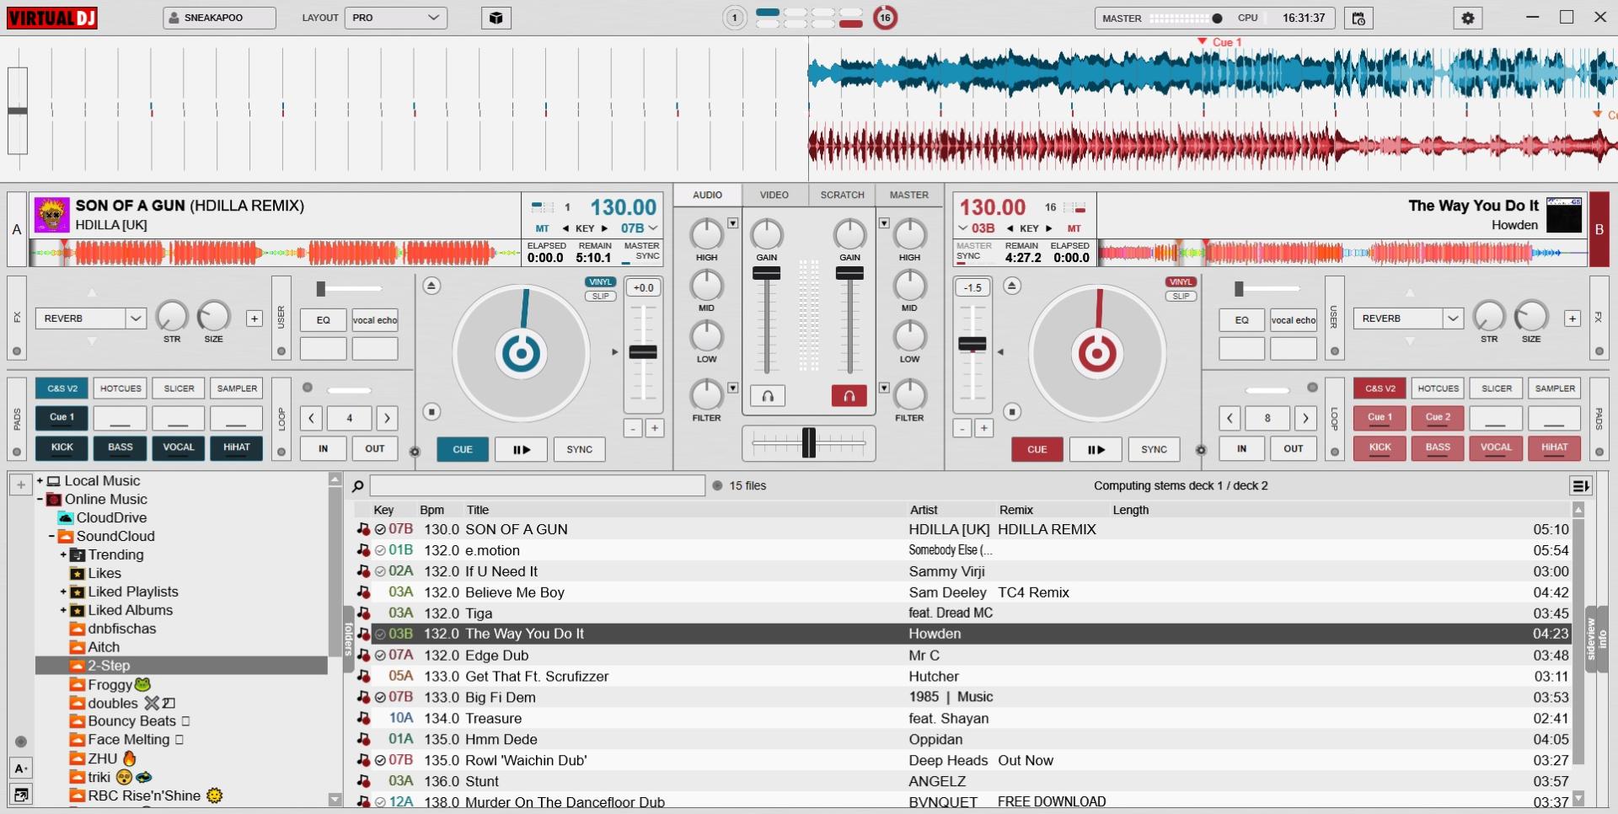Toggle deck B SYNC button
This screenshot has height=814, width=1618.
1154,449
